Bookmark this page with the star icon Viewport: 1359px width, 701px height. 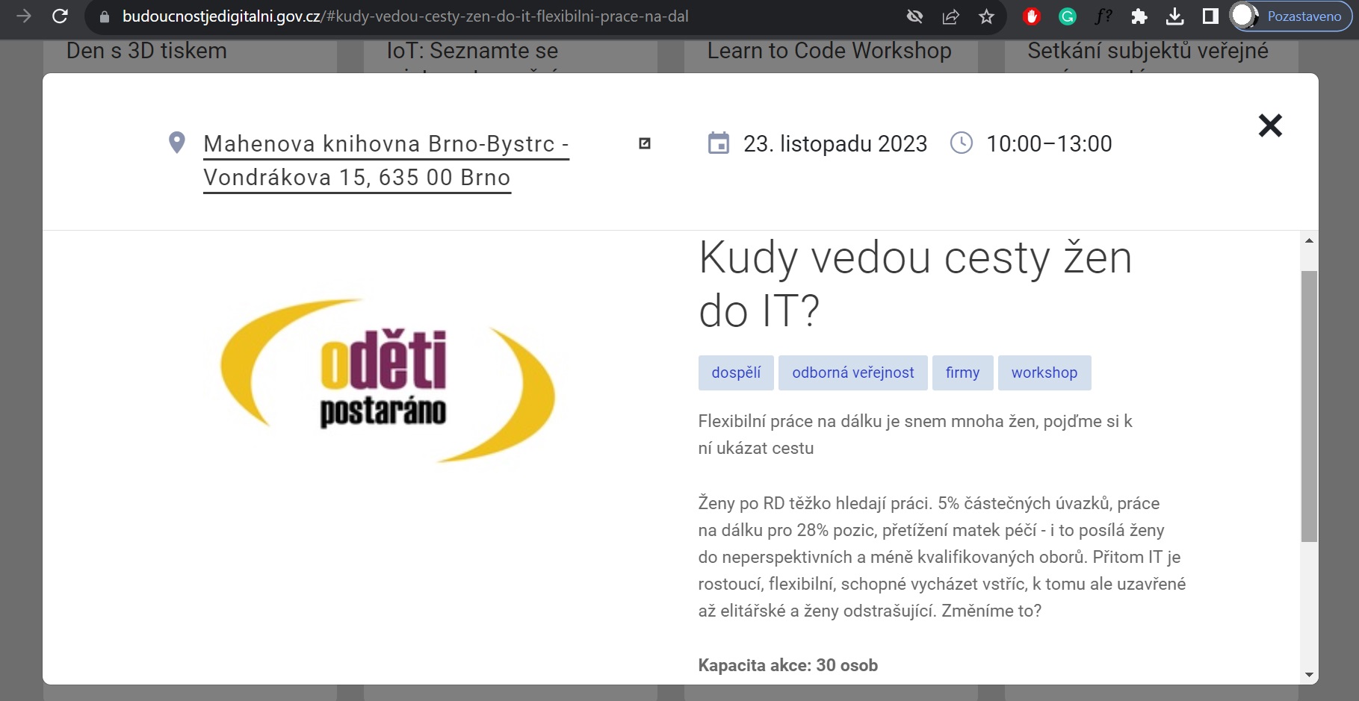(x=986, y=16)
